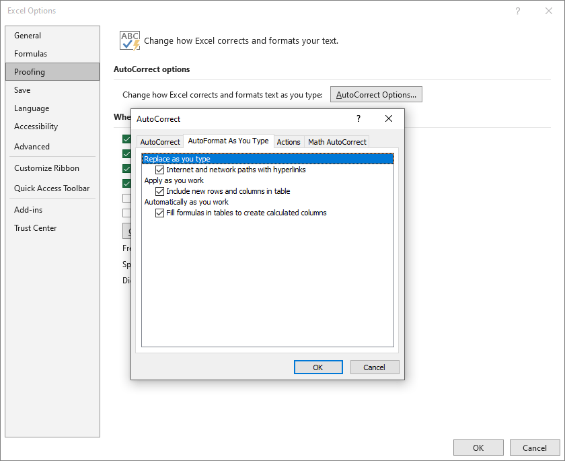Click the AutoCorrect dialog help question mark
This screenshot has height=461, width=565.
(358, 118)
